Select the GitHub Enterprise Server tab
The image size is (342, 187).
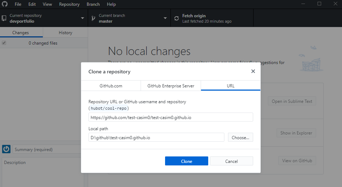pos(171,86)
